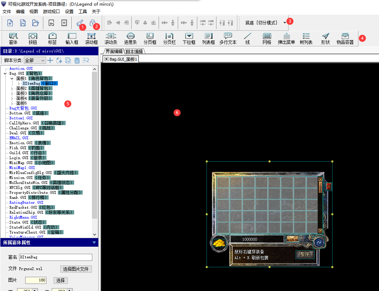This screenshot has width=379, height=291.
Task: Select the 线 line tool
Action: [247, 39]
